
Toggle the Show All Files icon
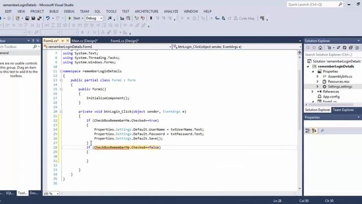point(357,48)
